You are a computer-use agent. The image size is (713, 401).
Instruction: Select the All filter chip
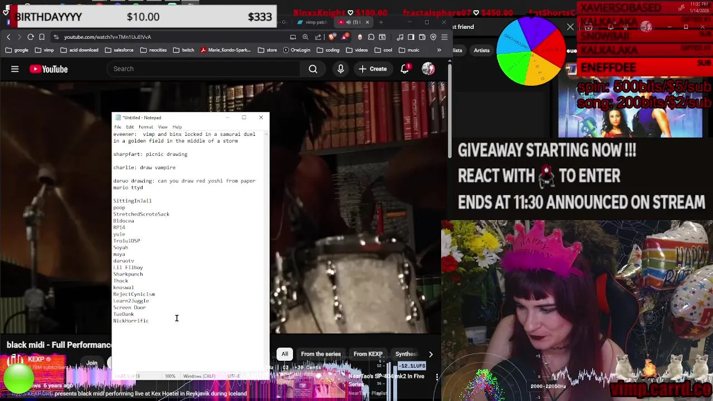tap(285, 354)
